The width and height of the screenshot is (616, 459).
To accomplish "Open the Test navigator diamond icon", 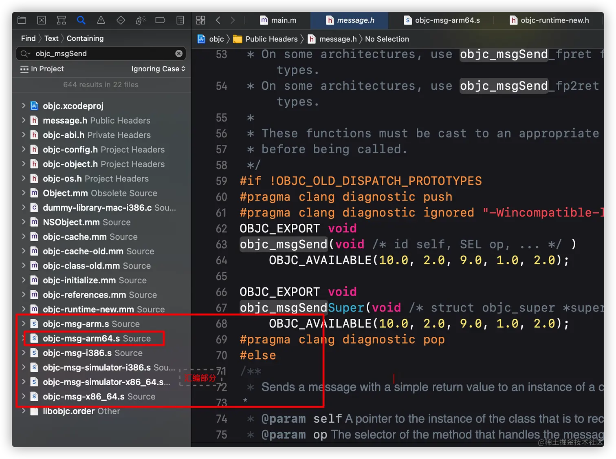I will pos(121,20).
